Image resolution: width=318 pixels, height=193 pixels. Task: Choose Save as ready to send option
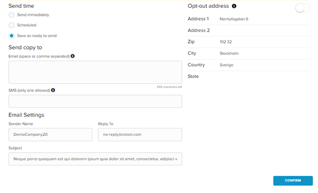click(12, 36)
